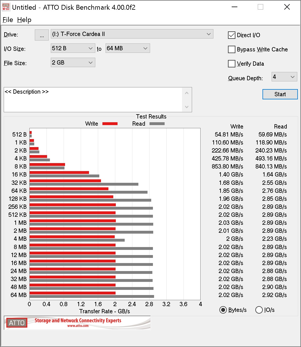Minimize the ATTO Disk Benchmark window
Image resolution: width=301 pixels, height=347 pixels.
234,7
